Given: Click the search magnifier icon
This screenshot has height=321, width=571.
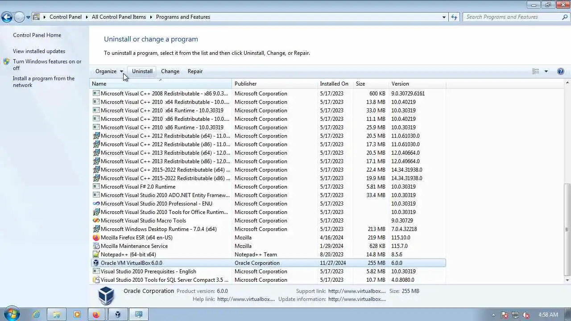Looking at the screenshot, I should pyautogui.click(x=565, y=17).
